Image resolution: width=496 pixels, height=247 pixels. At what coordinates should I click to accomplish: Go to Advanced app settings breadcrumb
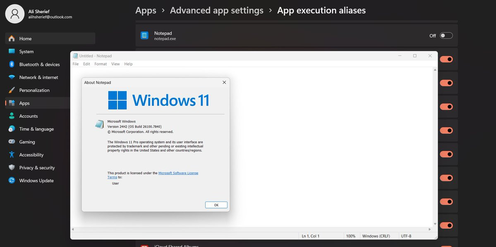217,10
